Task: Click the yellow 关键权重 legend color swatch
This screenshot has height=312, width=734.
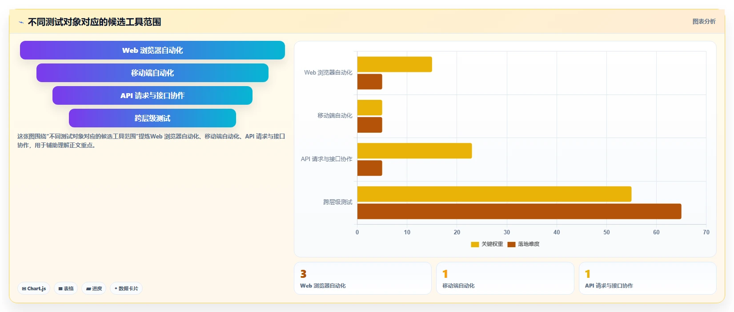Action: (x=475, y=245)
